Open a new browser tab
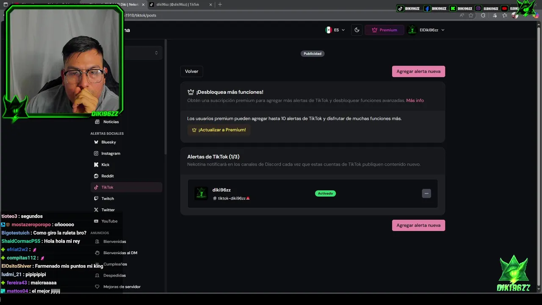The height and width of the screenshot is (305, 542). coord(220,5)
